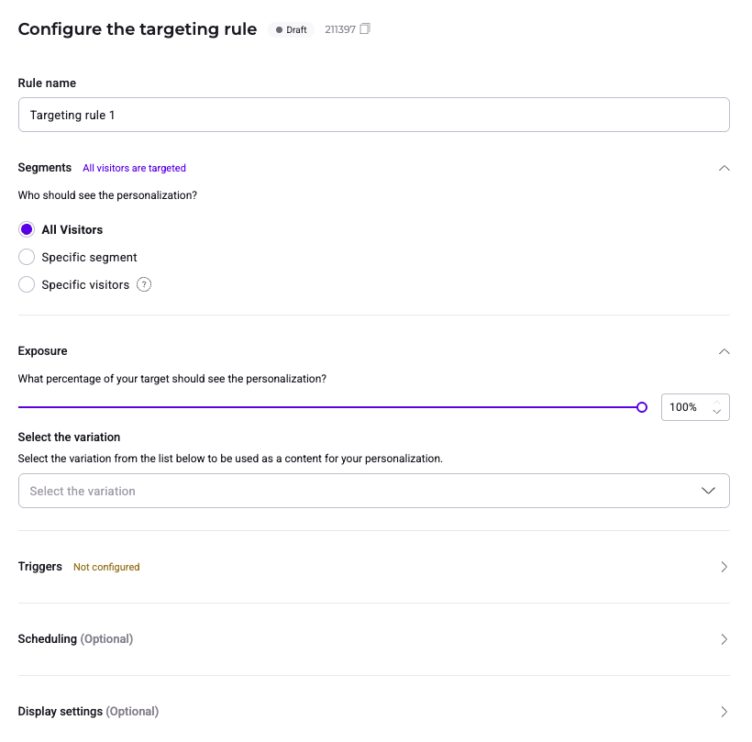Expand the Scheduling (Optional) section
752x742 pixels.
point(724,639)
